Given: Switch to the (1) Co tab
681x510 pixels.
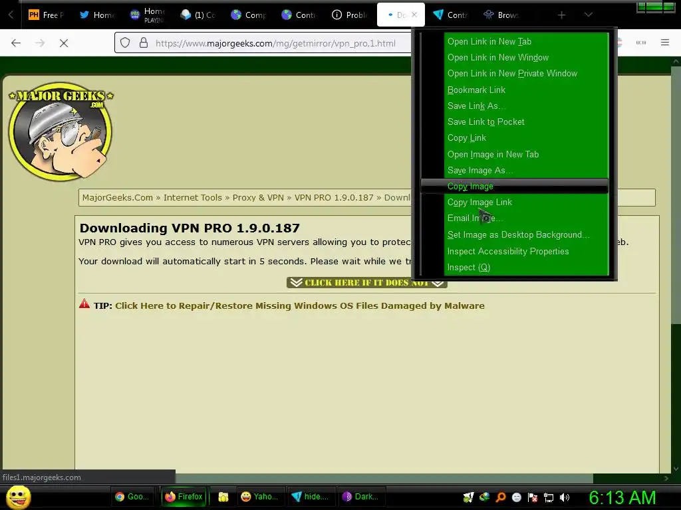Looking at the screenshot, I should pyautogui.click(x=198, y=15).
